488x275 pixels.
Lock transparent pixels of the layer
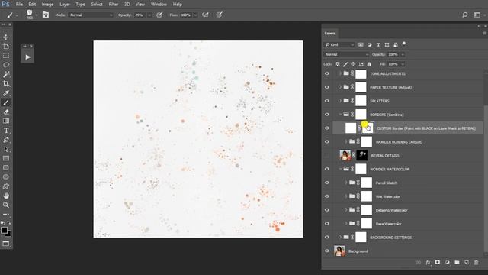click(337, 64)
